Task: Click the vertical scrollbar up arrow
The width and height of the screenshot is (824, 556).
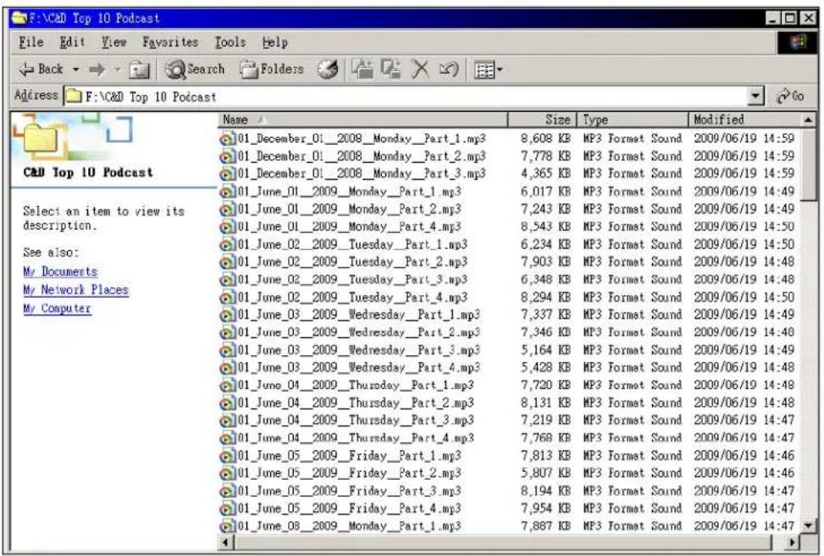Action: tap(810, 120)
